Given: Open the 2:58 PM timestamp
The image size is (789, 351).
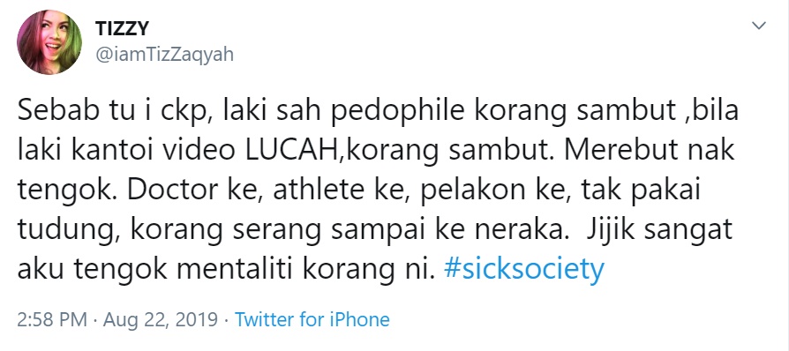Looking at the screenshot, I should 52,320.
